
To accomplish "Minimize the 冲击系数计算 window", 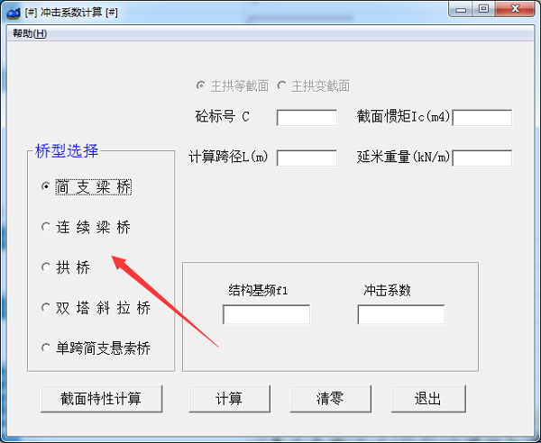I will (x=461, y=9).
